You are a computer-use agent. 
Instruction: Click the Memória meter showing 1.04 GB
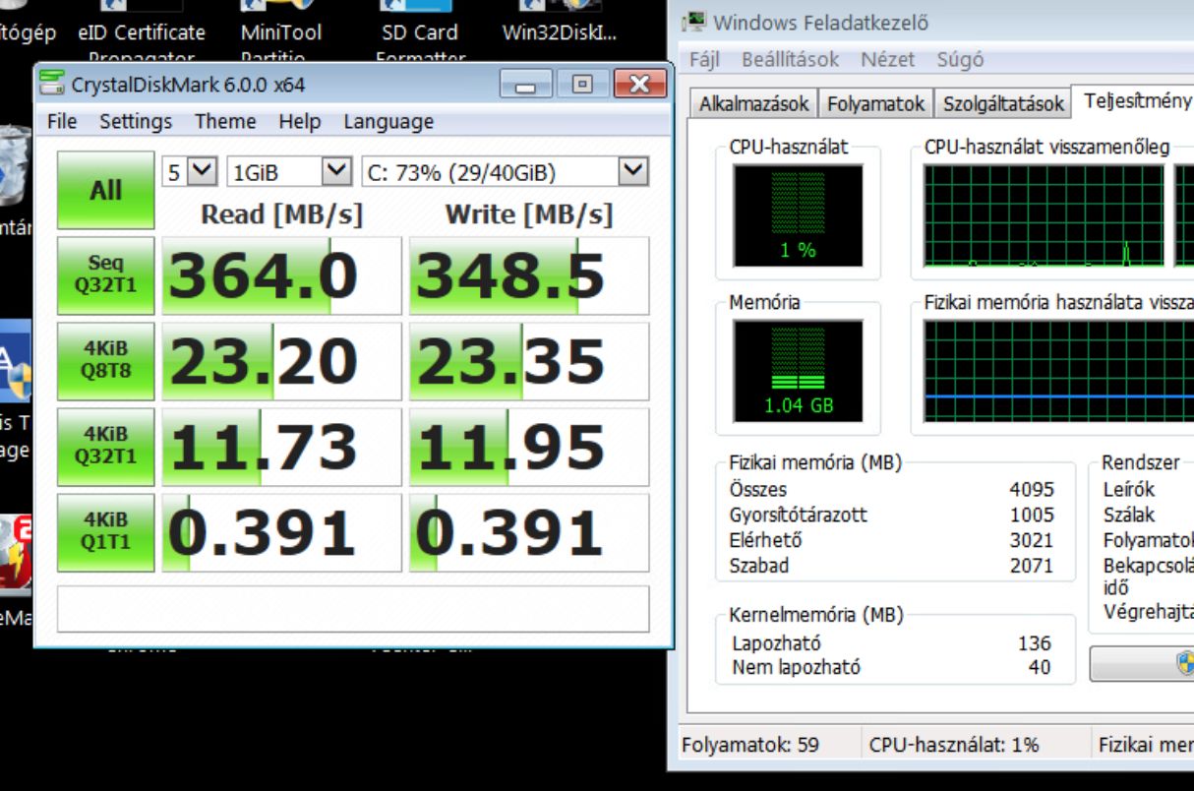(x=798, y=370)
